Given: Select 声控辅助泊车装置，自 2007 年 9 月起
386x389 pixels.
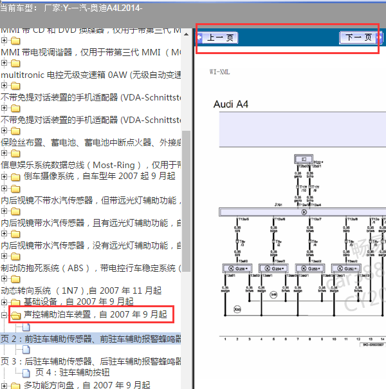Looking at the screenshot, I should coord(95,314).
